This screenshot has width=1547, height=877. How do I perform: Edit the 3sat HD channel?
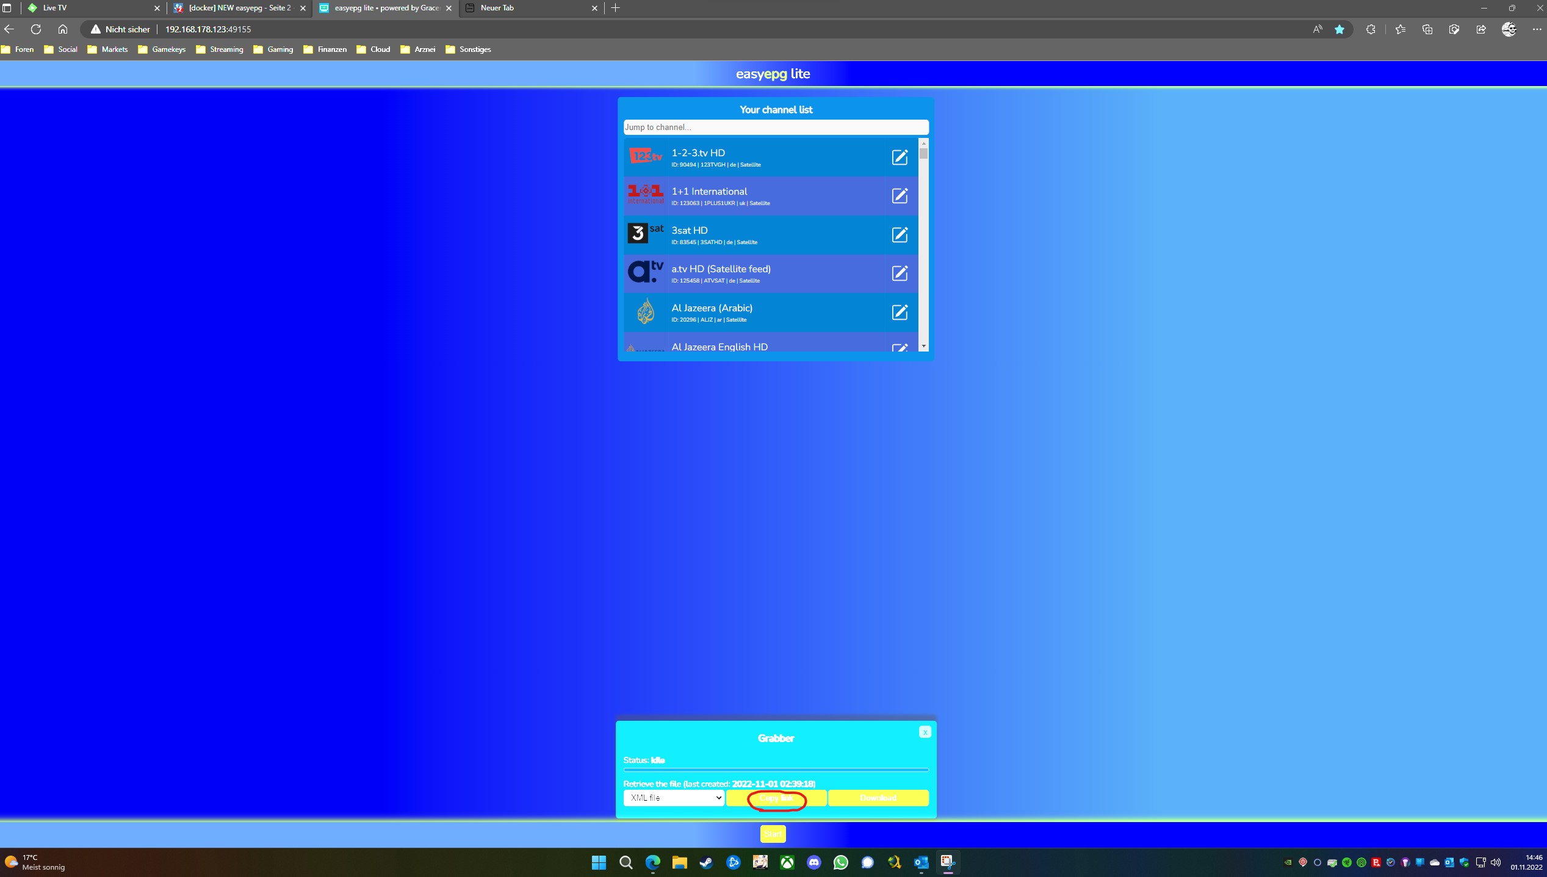click(900, 235)
